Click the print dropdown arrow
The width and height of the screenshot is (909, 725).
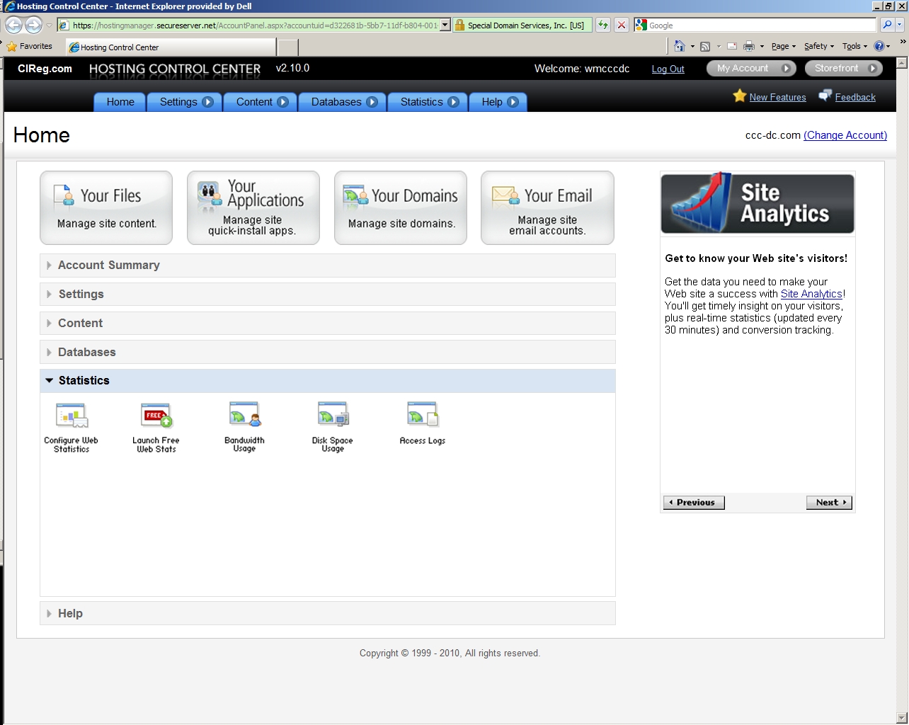pos(762,47)
